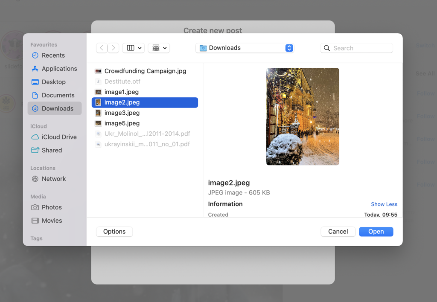Click the folder icon in the Downloads popup

pyautogui.click(x=203, y=48)
